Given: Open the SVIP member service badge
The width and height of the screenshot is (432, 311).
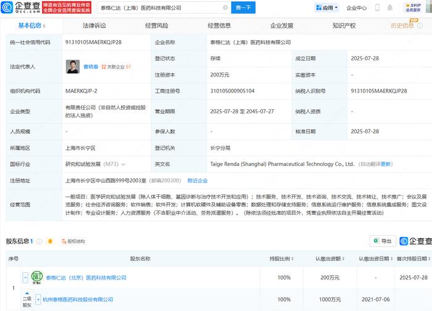Looking at the screenshot, I should 413,7.
